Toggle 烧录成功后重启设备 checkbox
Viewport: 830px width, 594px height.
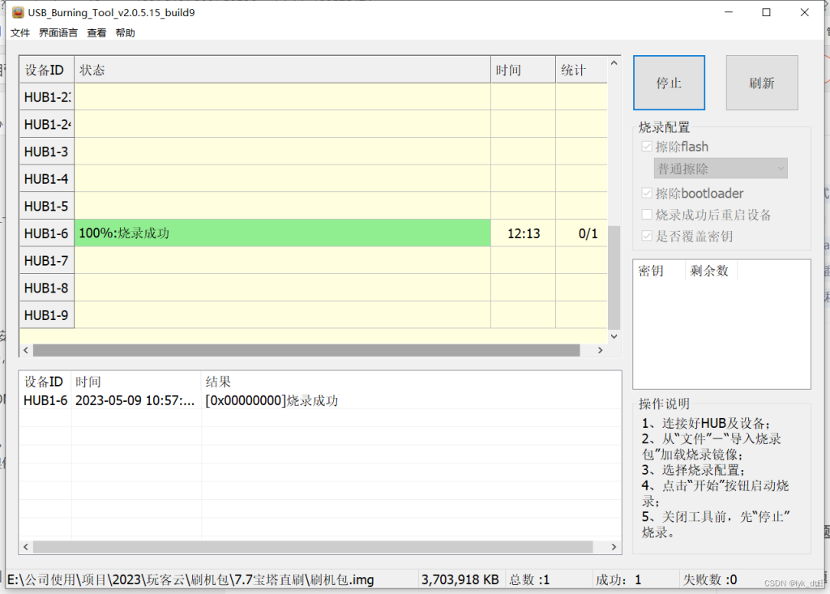tap(646, 215)
